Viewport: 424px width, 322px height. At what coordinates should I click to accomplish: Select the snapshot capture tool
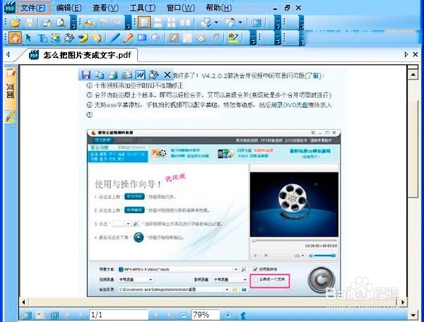55,38
